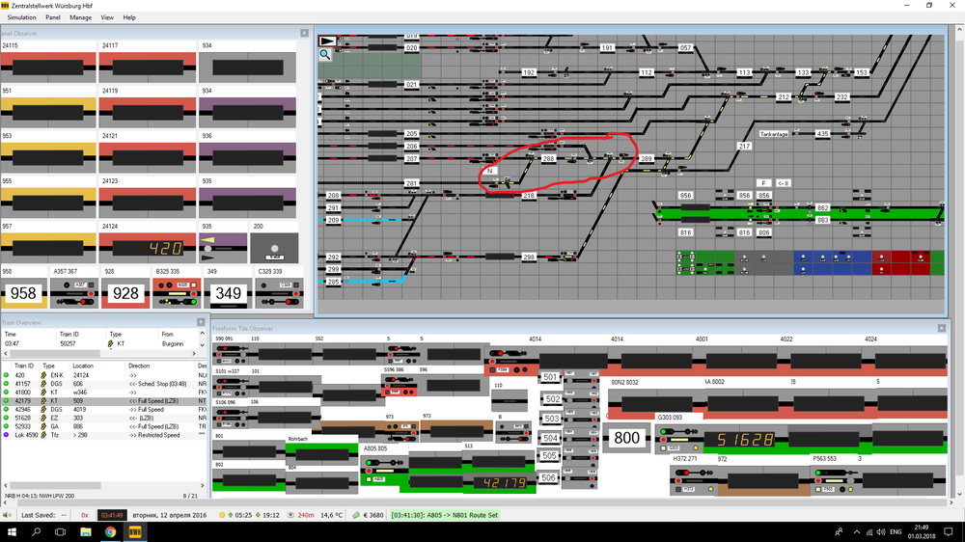Click the NWH app icon in taskbar
This screenshot has width=965, height=542.
135,531
